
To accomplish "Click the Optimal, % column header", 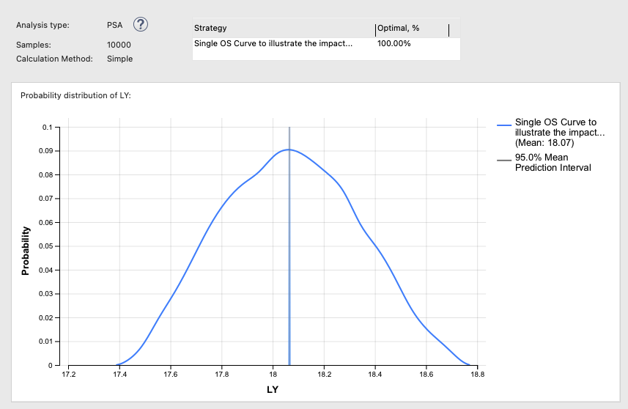I will (x=398, y=28).
